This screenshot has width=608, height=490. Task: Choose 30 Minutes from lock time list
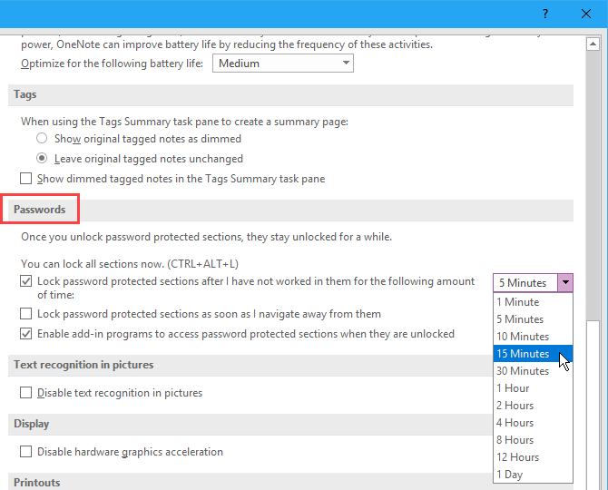tap(533, 370)
